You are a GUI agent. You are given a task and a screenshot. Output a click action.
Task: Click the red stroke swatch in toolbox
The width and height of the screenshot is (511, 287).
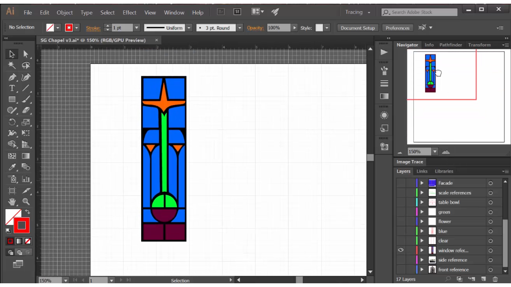(22, 225)
